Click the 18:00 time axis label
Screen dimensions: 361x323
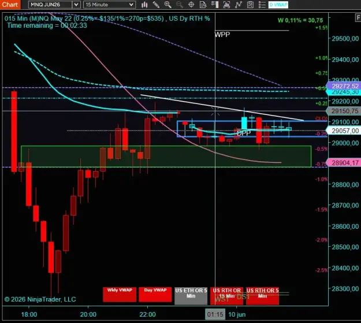pos(29,314)
